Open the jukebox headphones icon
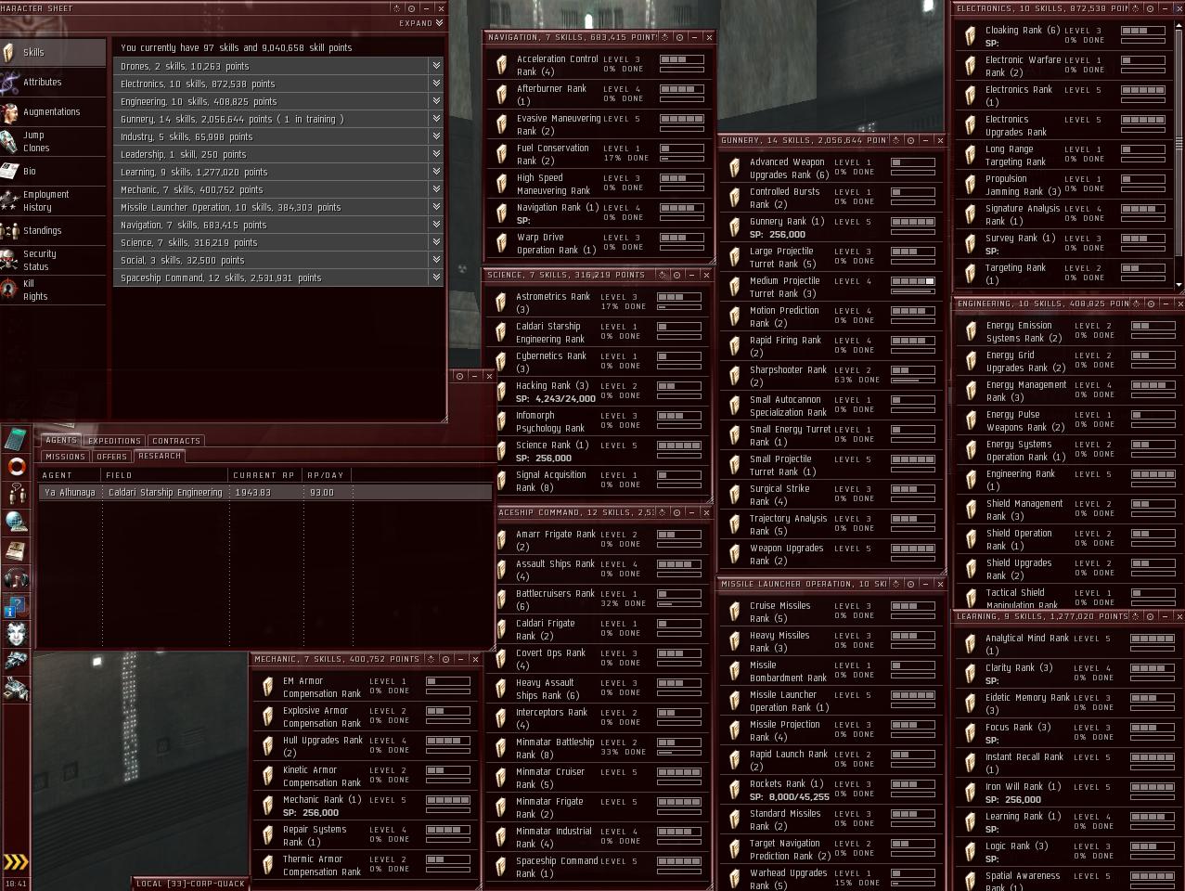 click(16, 578)
